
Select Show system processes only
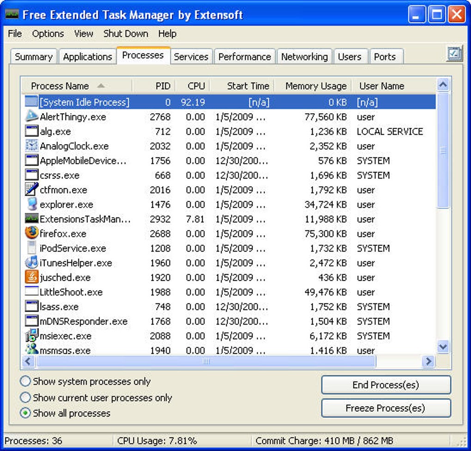85,381
